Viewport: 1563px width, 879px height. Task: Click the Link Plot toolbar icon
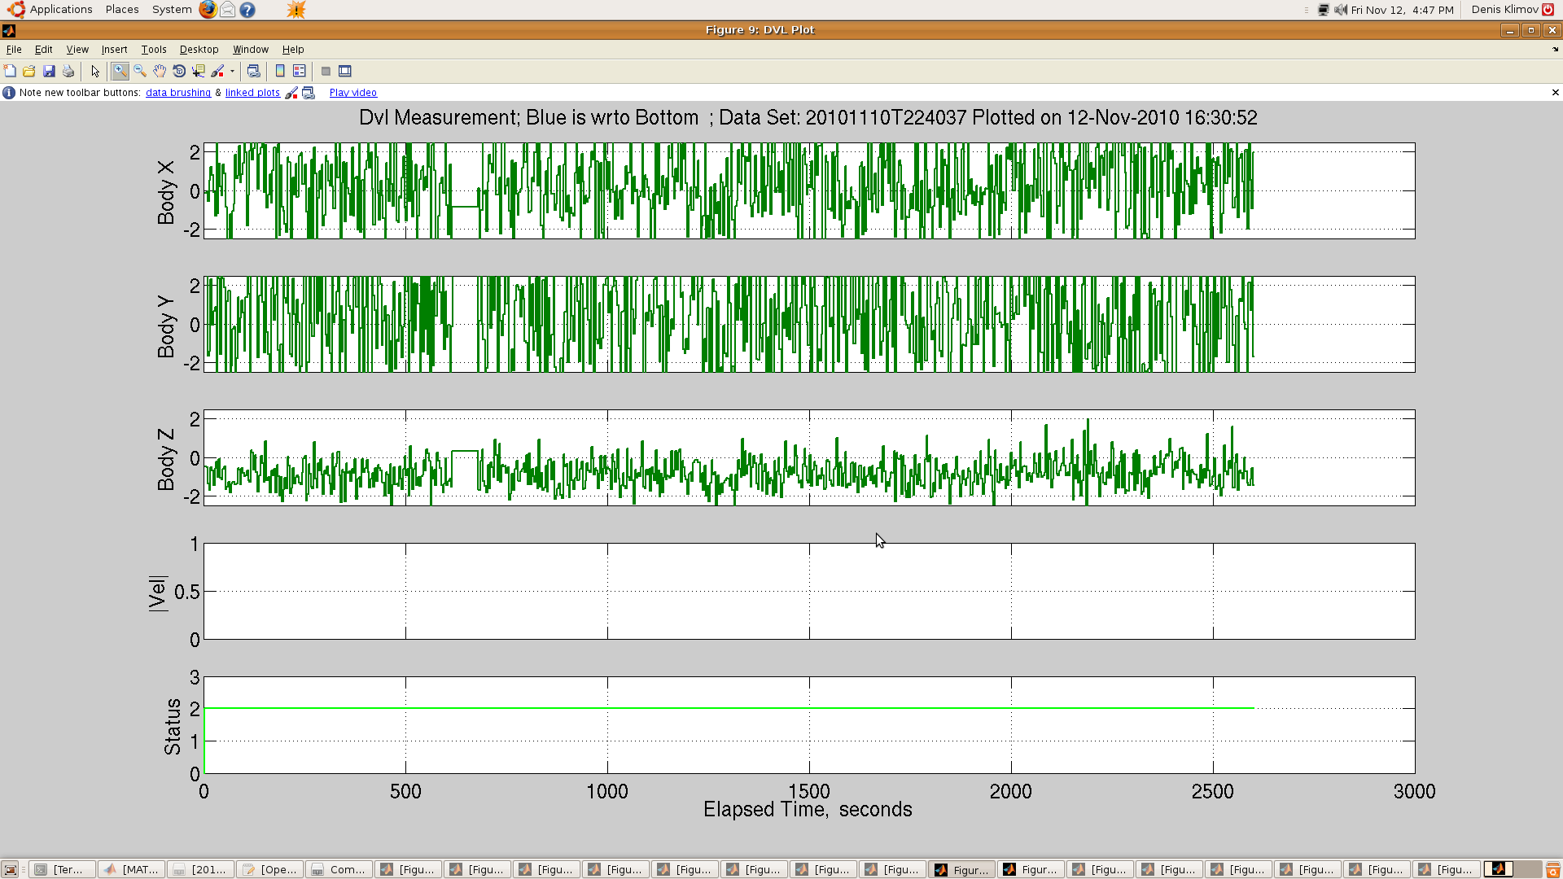point(253,72)
